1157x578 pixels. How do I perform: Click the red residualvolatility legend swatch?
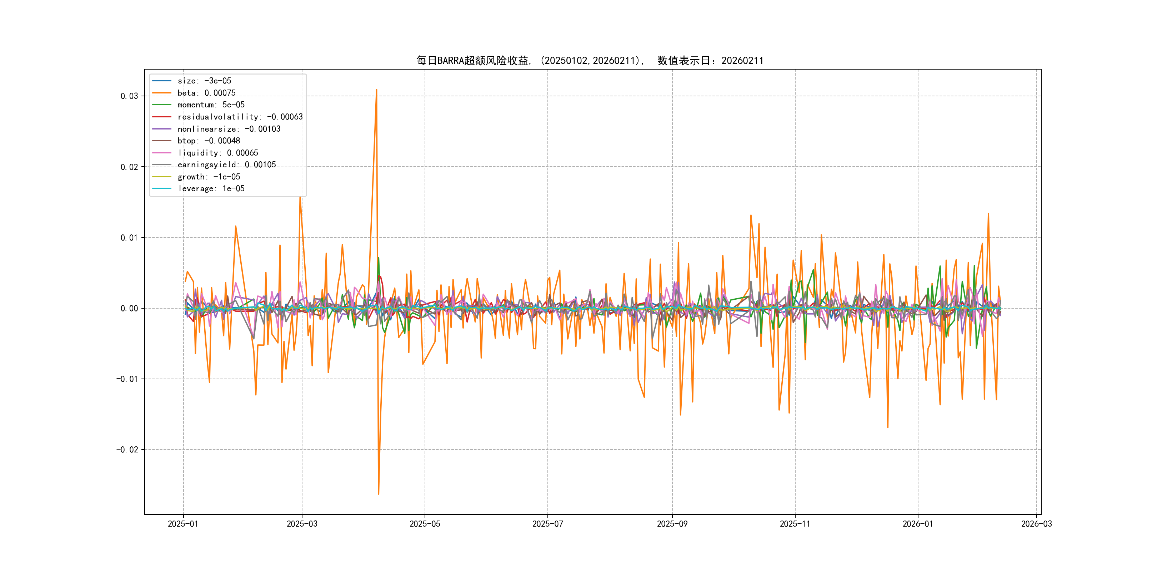pyautogui.click(x=162, y=117)
